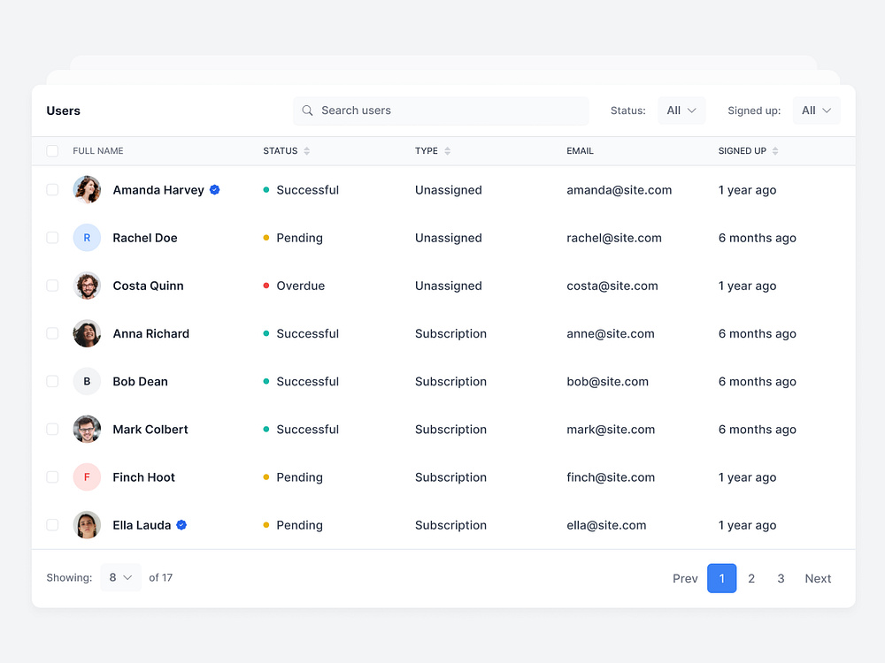Click the sort arrows on the Signed Up column
Screen dimensions: 885x663
[776, 151]
